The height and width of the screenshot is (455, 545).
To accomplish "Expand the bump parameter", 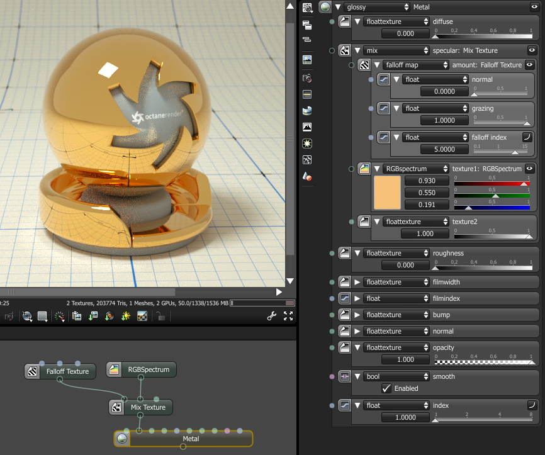I will point(357,315).
